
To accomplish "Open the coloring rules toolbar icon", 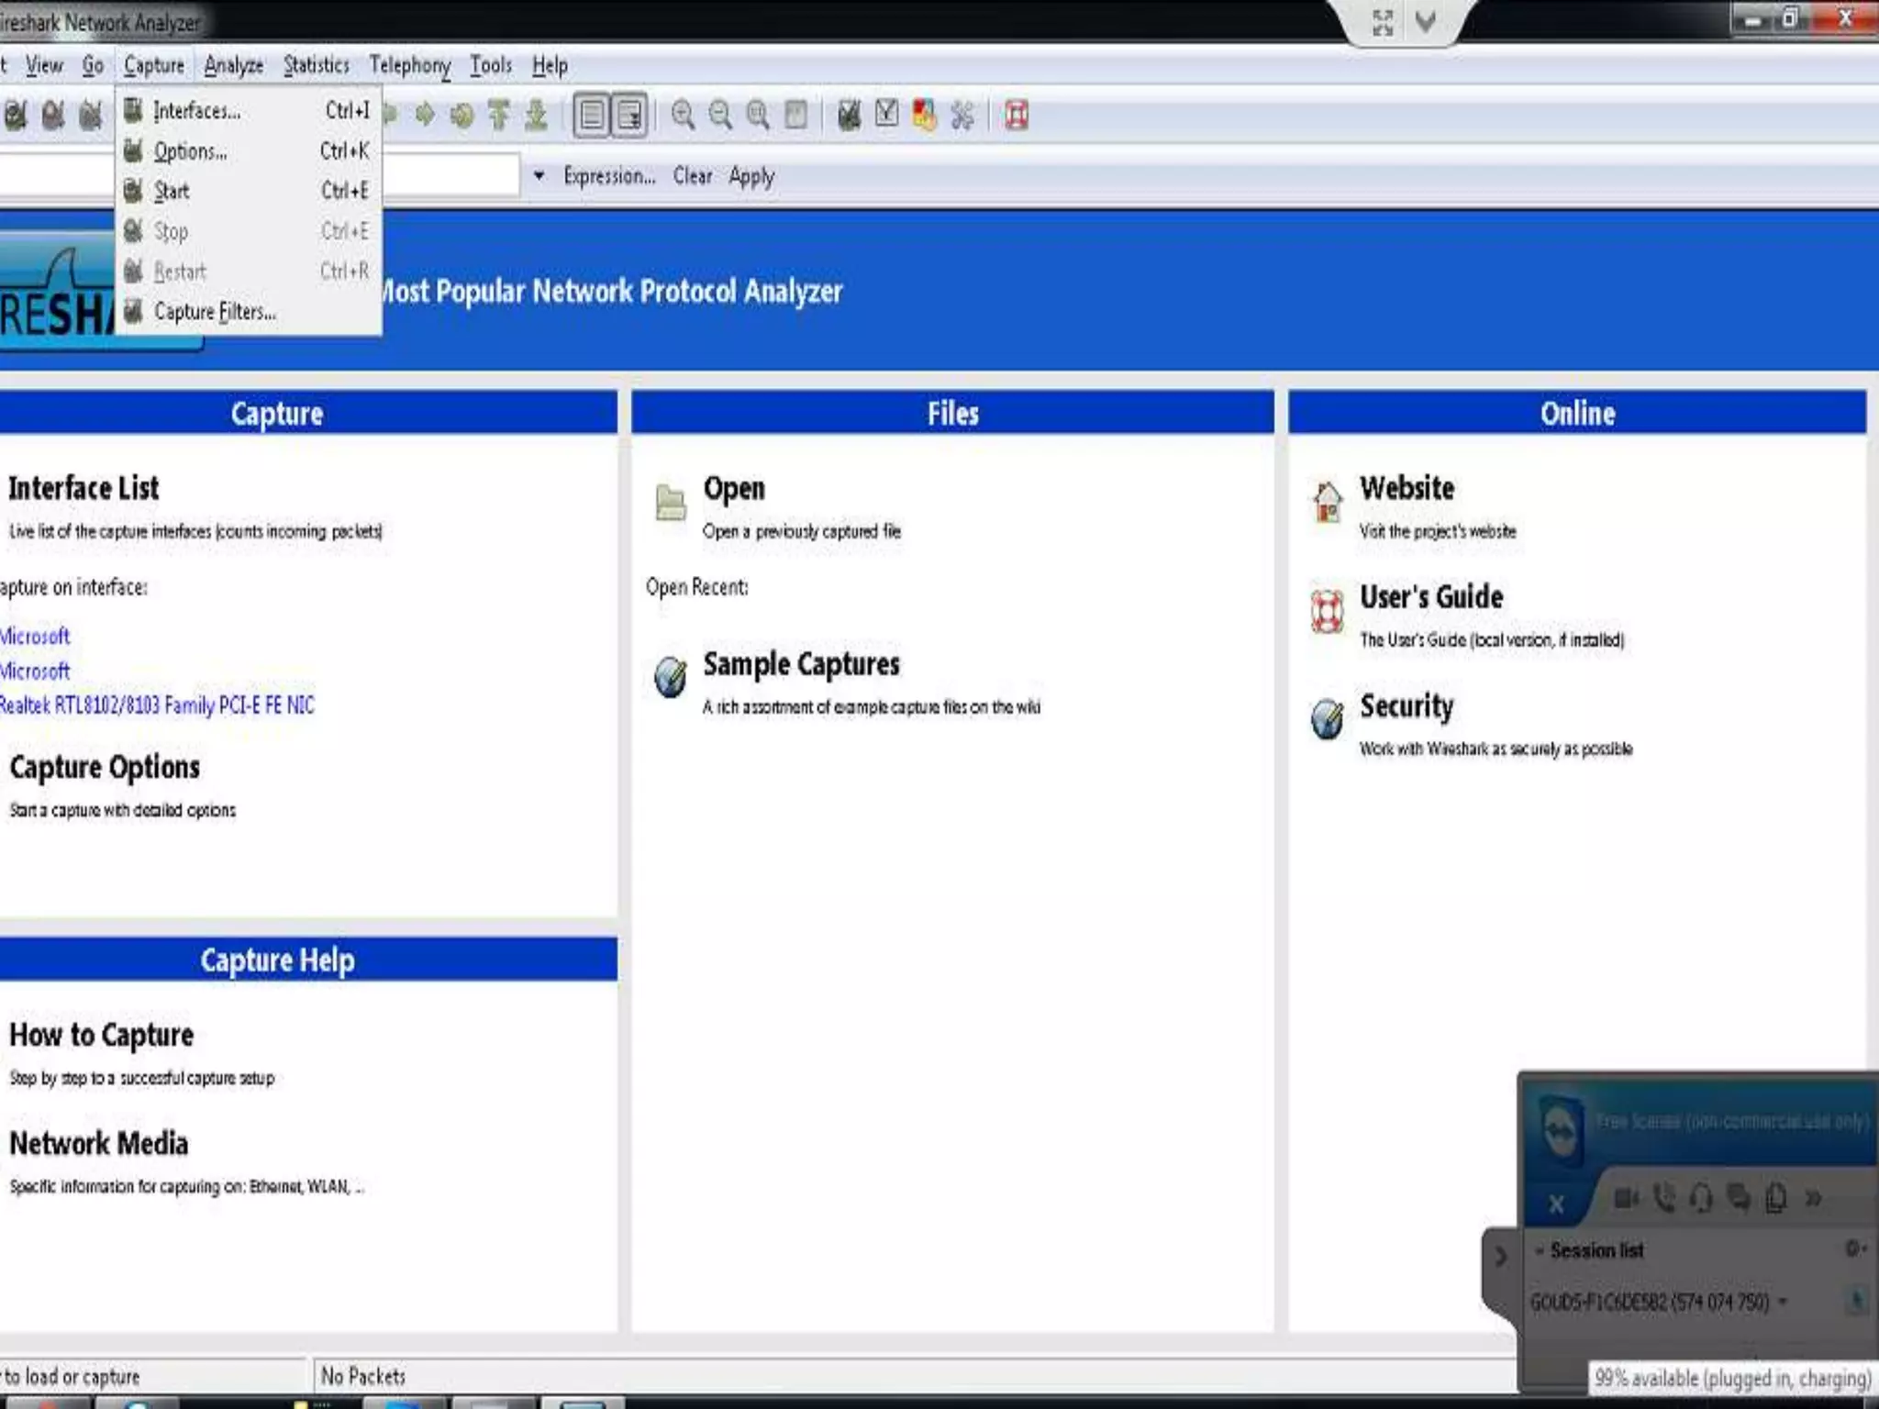I will (x=924, y=115).
